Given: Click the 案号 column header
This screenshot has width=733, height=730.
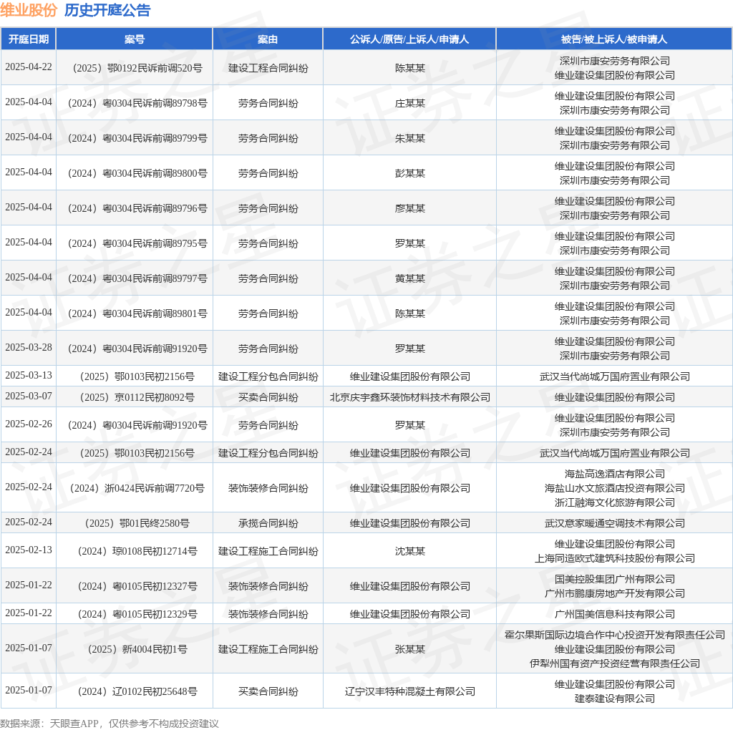Looking at the screenshot, I should 135,39.
